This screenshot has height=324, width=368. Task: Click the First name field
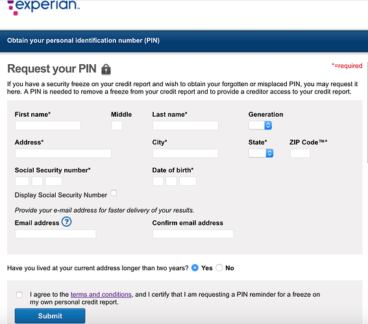[48, 125]
